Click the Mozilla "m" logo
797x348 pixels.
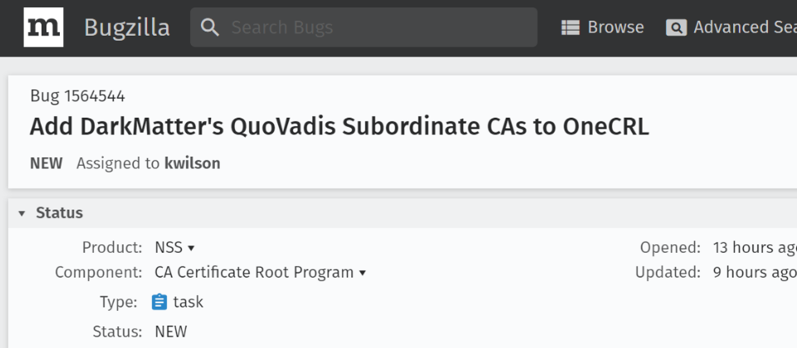(x=43, y=27)
